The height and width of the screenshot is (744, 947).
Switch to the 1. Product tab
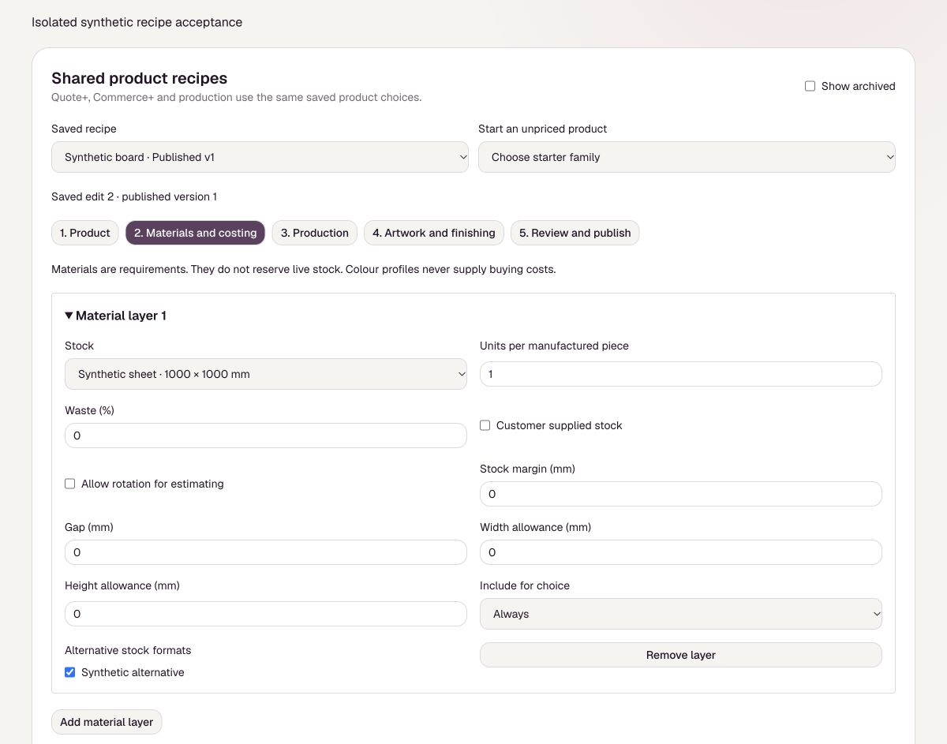point(85,233)
